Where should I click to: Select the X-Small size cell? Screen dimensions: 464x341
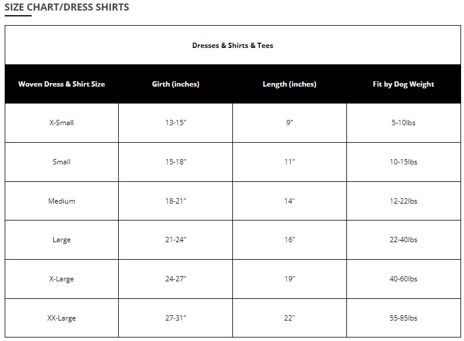coord(61,123)
